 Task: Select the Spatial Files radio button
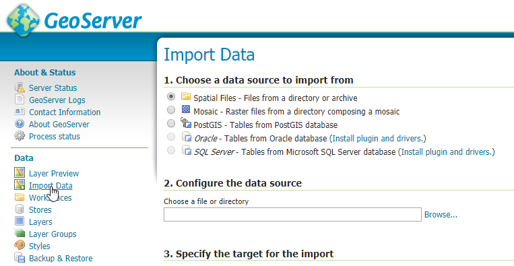click(x=171, y=97)
